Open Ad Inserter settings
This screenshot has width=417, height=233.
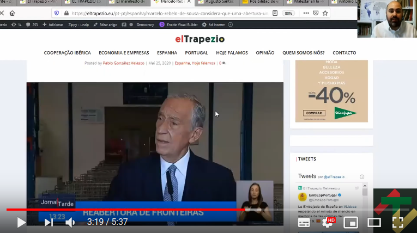point(213,24)
